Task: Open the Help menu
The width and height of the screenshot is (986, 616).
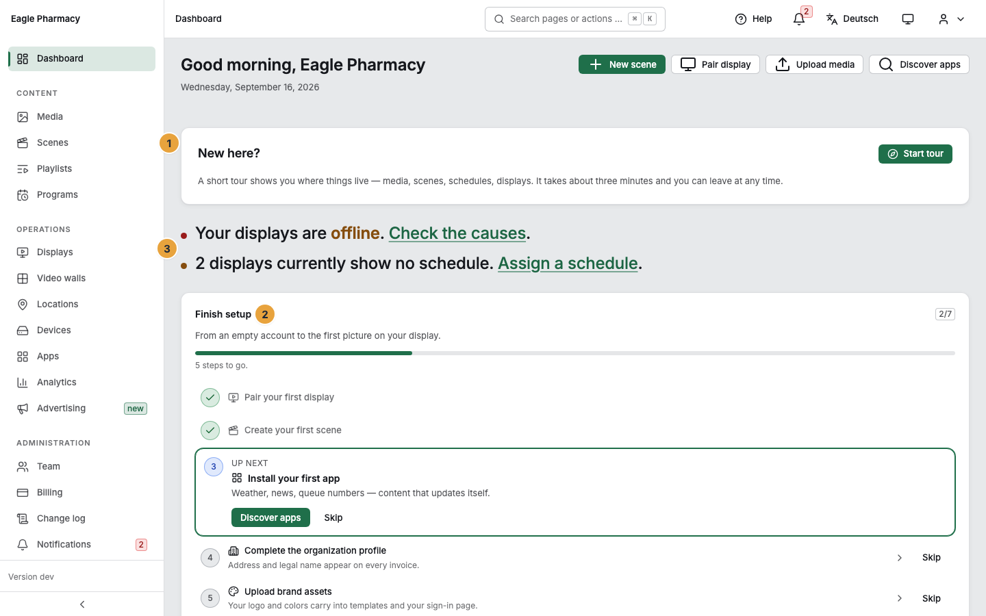Action: pos(753,19)
